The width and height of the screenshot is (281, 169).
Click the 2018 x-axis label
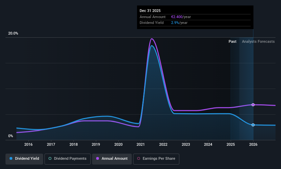pyautogui.click(x=74, y=144)
